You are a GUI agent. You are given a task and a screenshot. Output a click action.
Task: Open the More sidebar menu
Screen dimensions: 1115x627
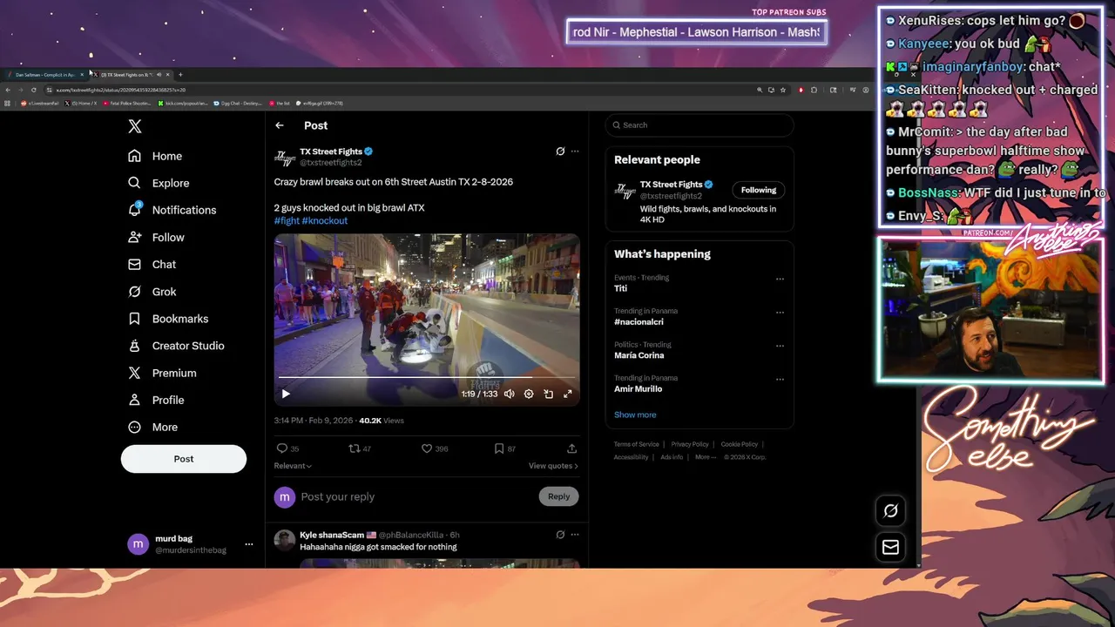coord(152,427)
